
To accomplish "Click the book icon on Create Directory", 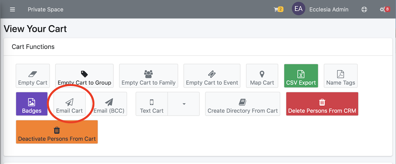I will (x=242, y=102).
